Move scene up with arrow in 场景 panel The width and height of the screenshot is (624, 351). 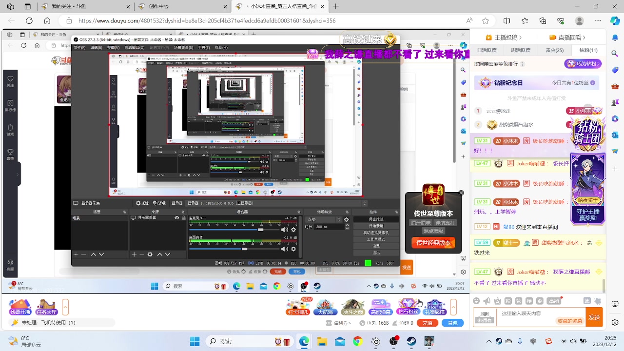click(x=94, y=254)
